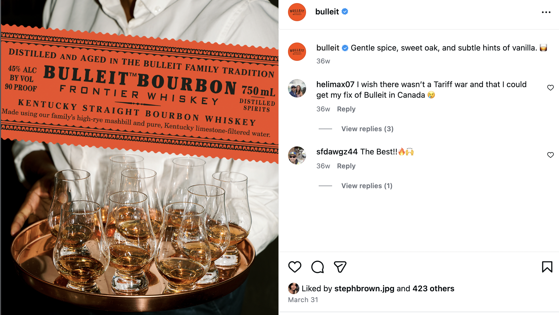The image size is (559, 315).
Task: Like sfdawgz44's comment with the heart
Action: [550, 155]
